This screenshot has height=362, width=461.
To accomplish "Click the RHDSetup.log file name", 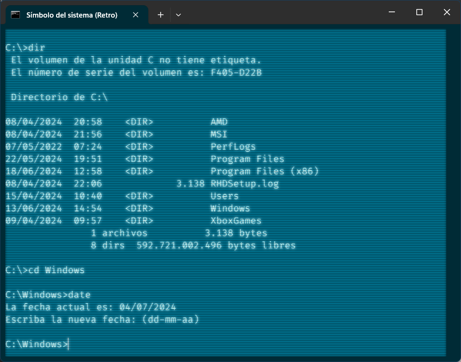I will pyautogui.click(x=244, y=183).
